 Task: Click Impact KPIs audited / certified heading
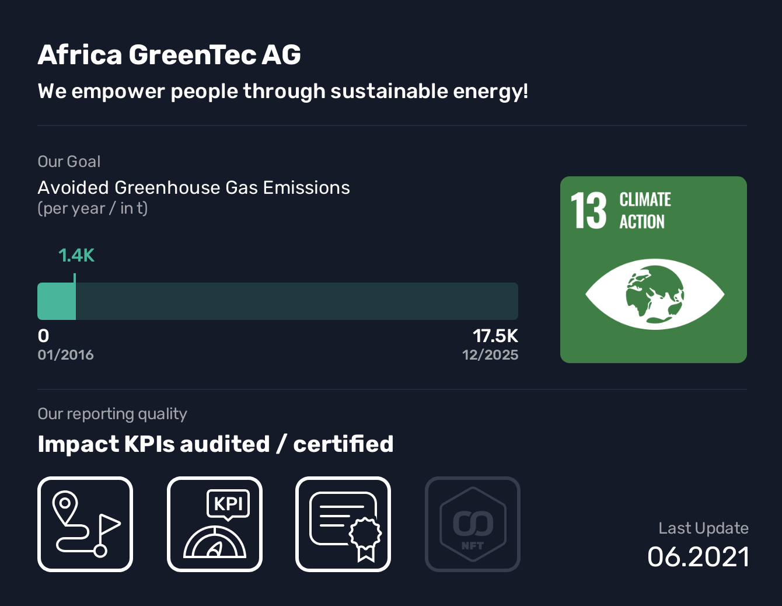click(215, 444)
